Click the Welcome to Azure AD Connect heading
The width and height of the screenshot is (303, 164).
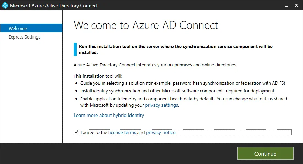[x=146, y=25]
